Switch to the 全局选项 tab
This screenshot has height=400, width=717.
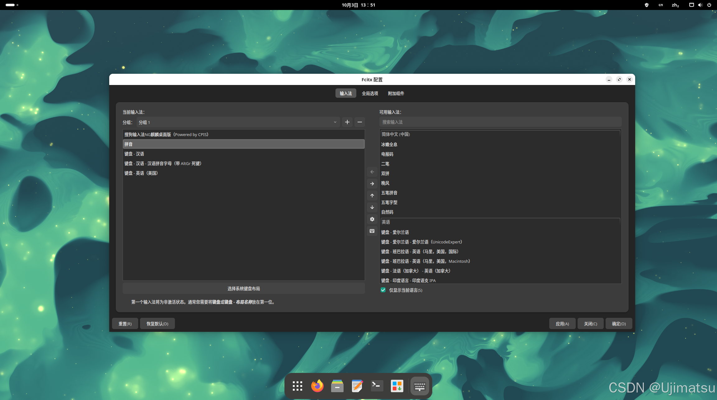[370, 93]
